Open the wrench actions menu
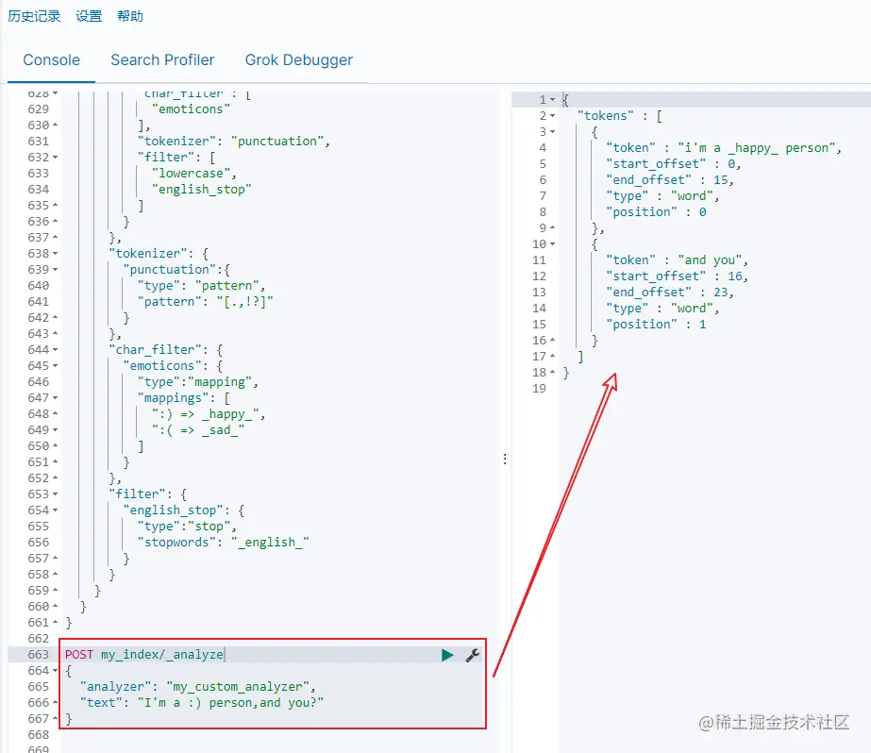Image resolution: width=871 pixels, height=753 pixels. (473, 655)
